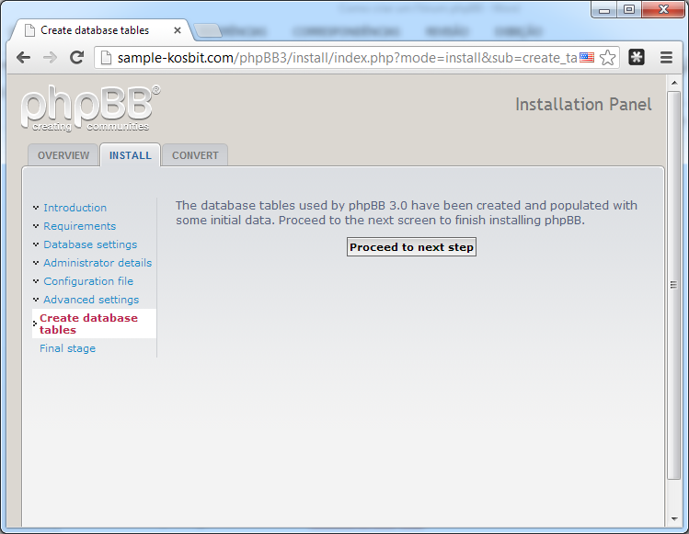This screenshot has height=534, width=689.
Task: Click the vertical scrollbar thumb
Action: [x=673, y=285]
